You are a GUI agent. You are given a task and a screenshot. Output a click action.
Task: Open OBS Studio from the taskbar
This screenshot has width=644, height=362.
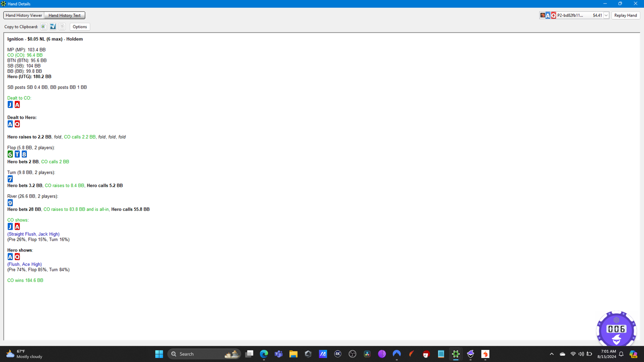click(352, 354)
